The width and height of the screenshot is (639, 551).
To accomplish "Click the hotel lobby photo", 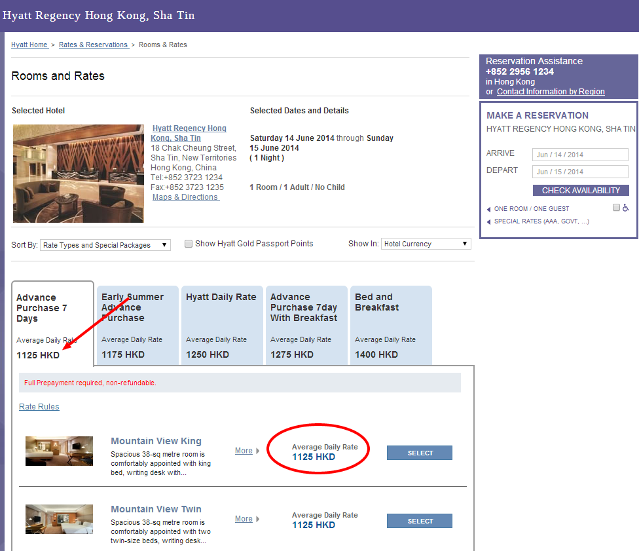I will tap(79, 174).
